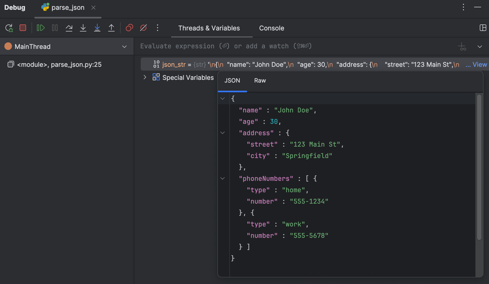
Task: Open the View Breakpoints dialog
Action: click(129, 28)
